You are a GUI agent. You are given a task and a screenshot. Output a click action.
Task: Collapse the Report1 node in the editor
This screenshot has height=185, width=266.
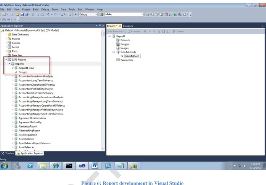[x=110, y=36]
